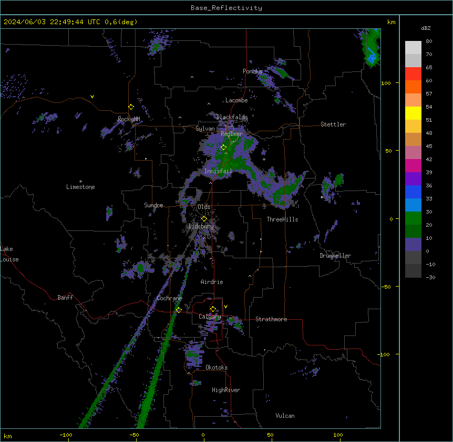
Task: Click the Calgary city label
Action: coord(210,317)
